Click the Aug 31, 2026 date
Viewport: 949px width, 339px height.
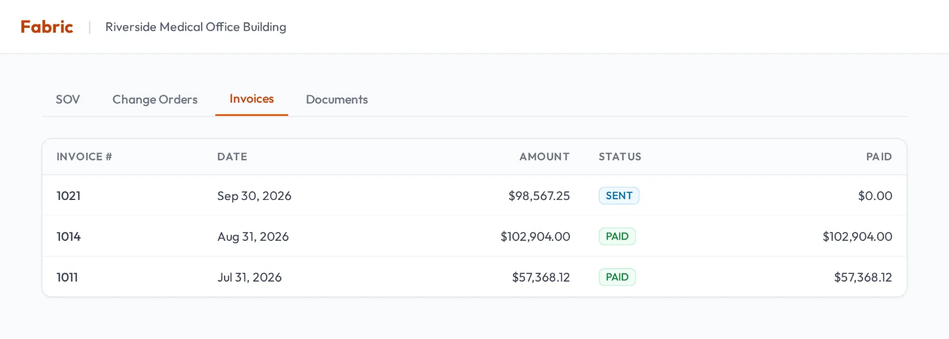click(x=253, y=237)
